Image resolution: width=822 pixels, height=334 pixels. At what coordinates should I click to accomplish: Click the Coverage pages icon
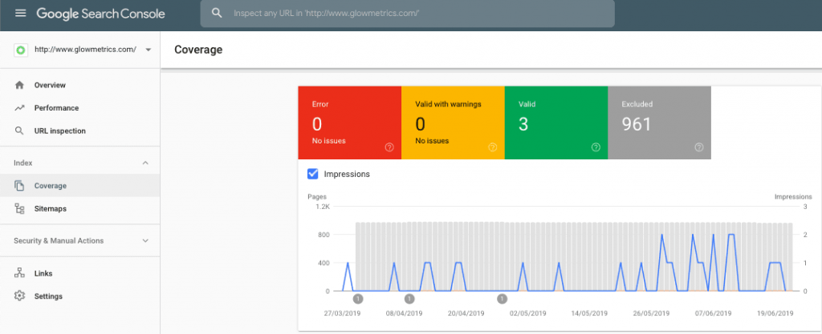[x=19, y=186]
